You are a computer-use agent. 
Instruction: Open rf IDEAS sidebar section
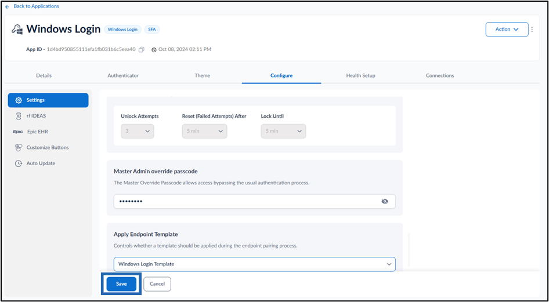point(48,116)
